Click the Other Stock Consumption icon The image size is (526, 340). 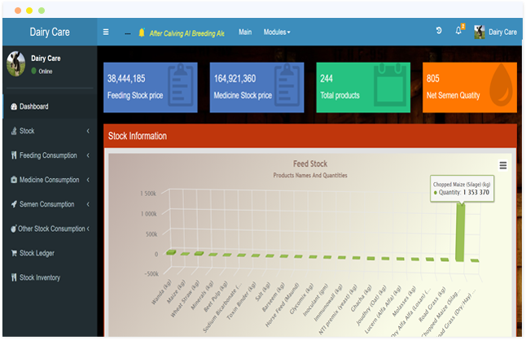coord(13,229)
